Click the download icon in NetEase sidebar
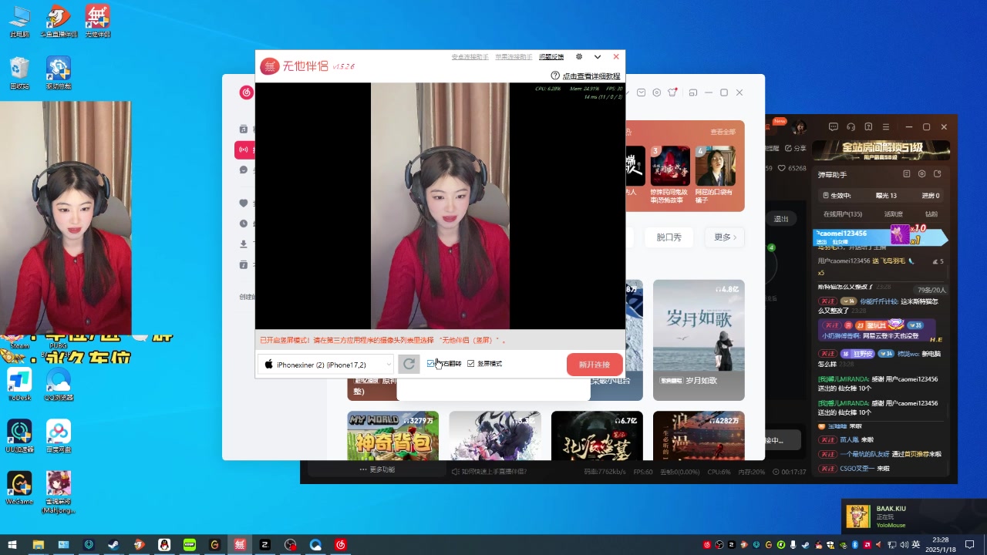The height and width of the screenshot is (555, 987). 244,244
